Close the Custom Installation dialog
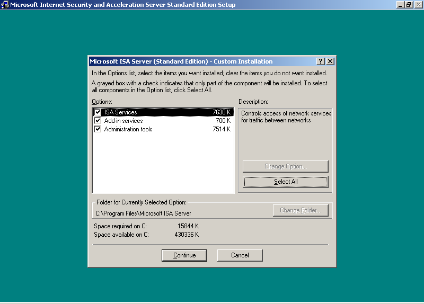Viewport: 424px width, 304px height. coord(330,61)
